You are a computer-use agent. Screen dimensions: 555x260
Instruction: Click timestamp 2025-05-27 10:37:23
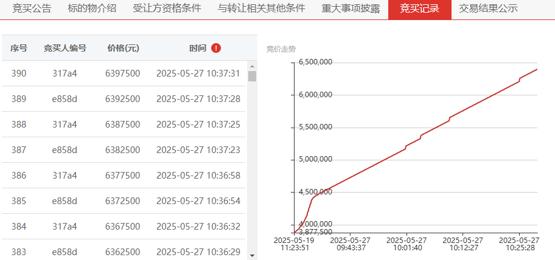click(198, 150)
